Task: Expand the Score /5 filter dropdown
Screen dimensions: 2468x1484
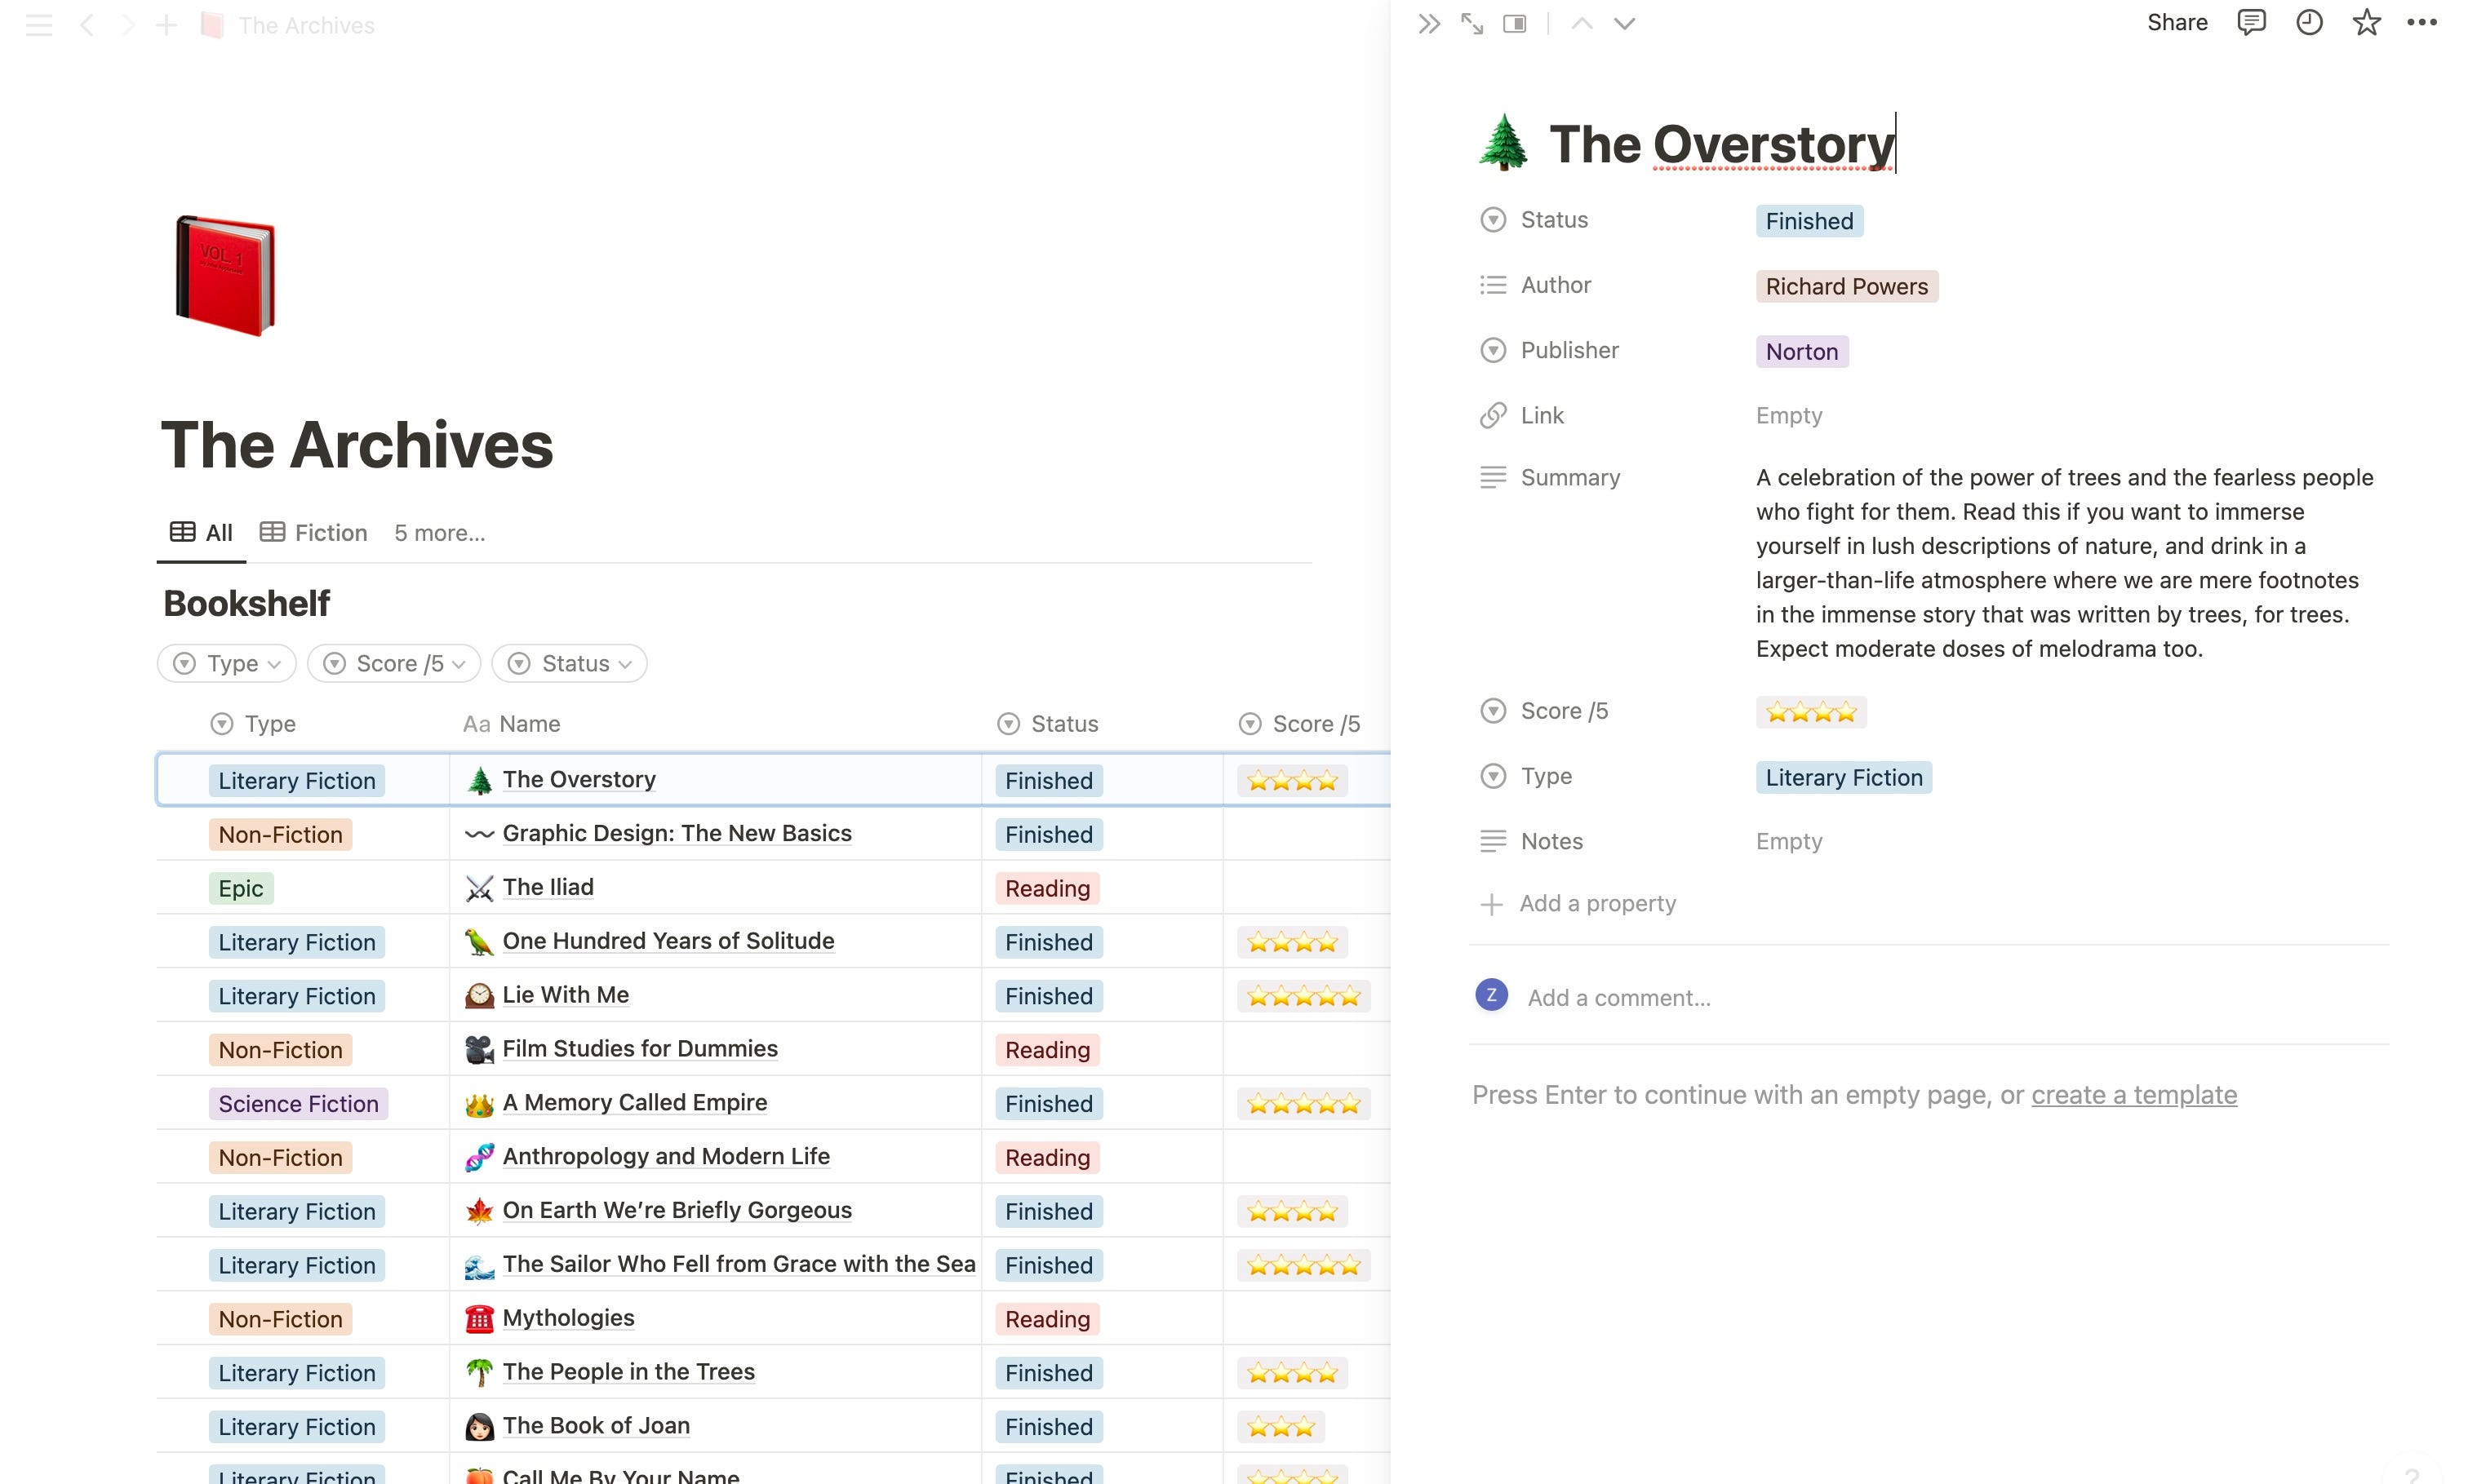Action: pos(394,663)
